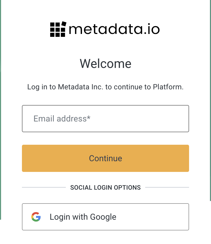Choose Login with Google
This screenshot has height=244, width=211.
(x=105, y=217)
